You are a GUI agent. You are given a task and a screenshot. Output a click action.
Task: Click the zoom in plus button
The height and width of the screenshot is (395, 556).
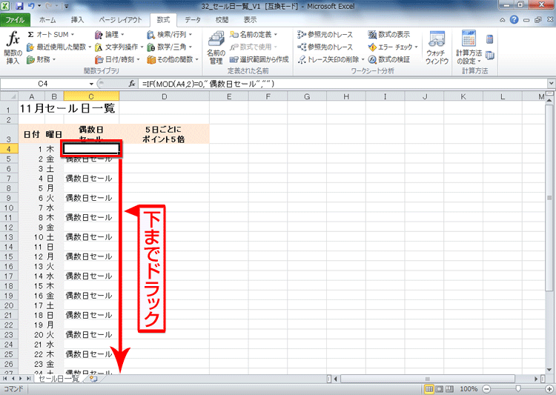[549, 389]
